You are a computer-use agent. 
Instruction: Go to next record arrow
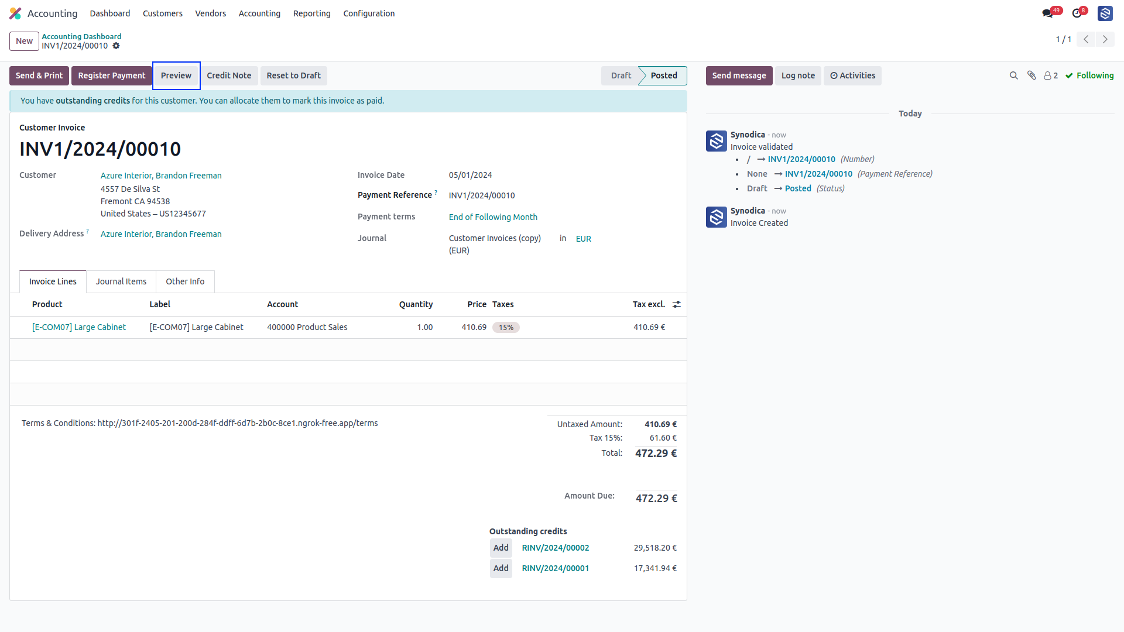1105,39
